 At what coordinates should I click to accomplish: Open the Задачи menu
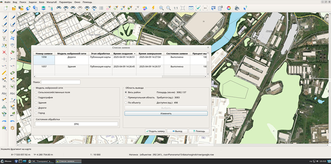pyautogui.click(x=33, y=2)
